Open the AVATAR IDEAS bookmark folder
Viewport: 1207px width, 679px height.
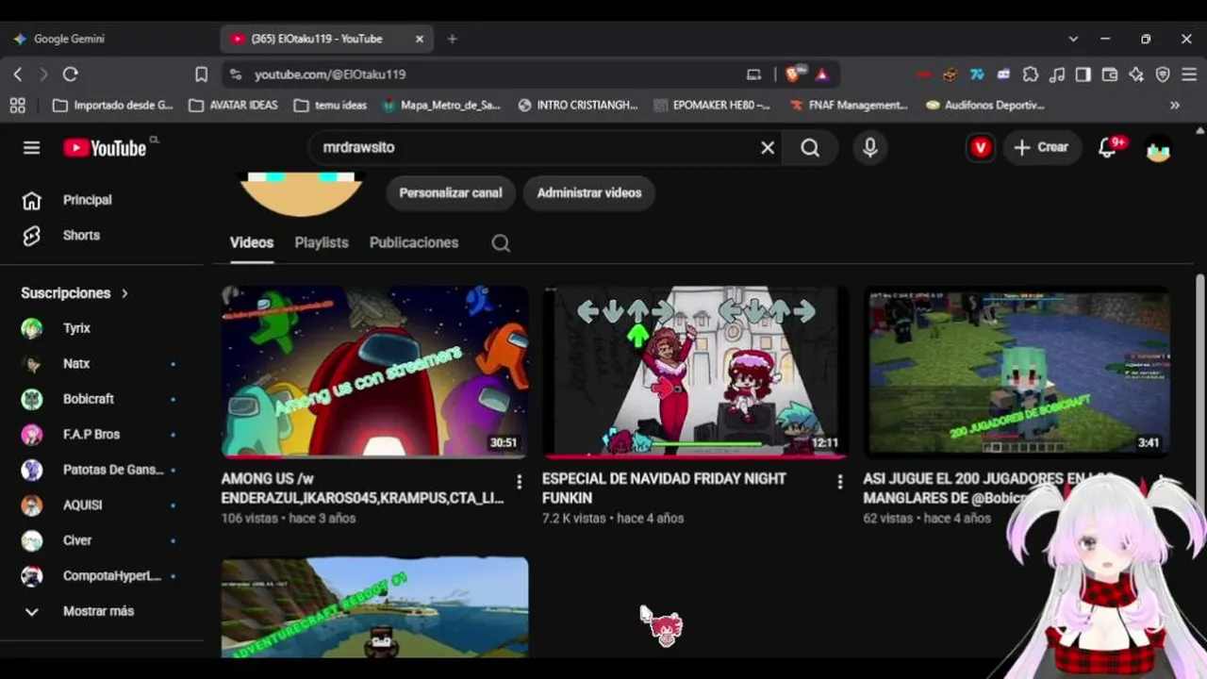click(x=234, y=106)
